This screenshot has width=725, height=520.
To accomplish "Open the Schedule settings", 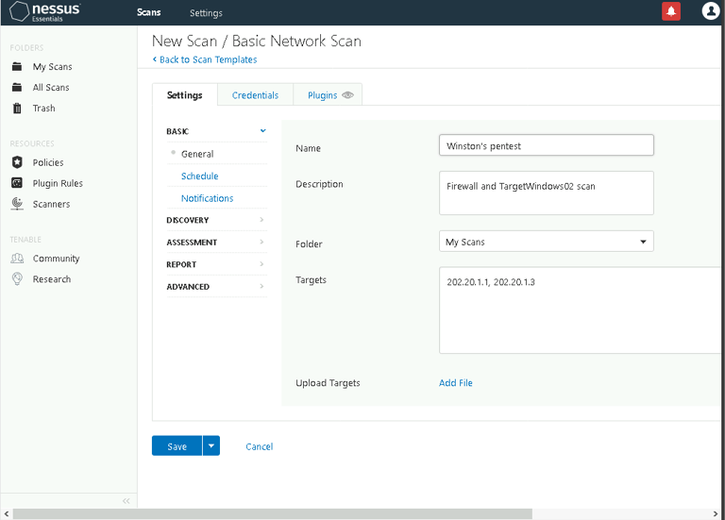I will (200, 176).
